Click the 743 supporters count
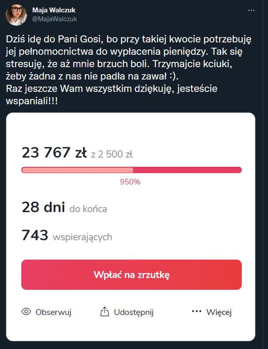Viewport: 268px width, 349px height. click(35, 235)
